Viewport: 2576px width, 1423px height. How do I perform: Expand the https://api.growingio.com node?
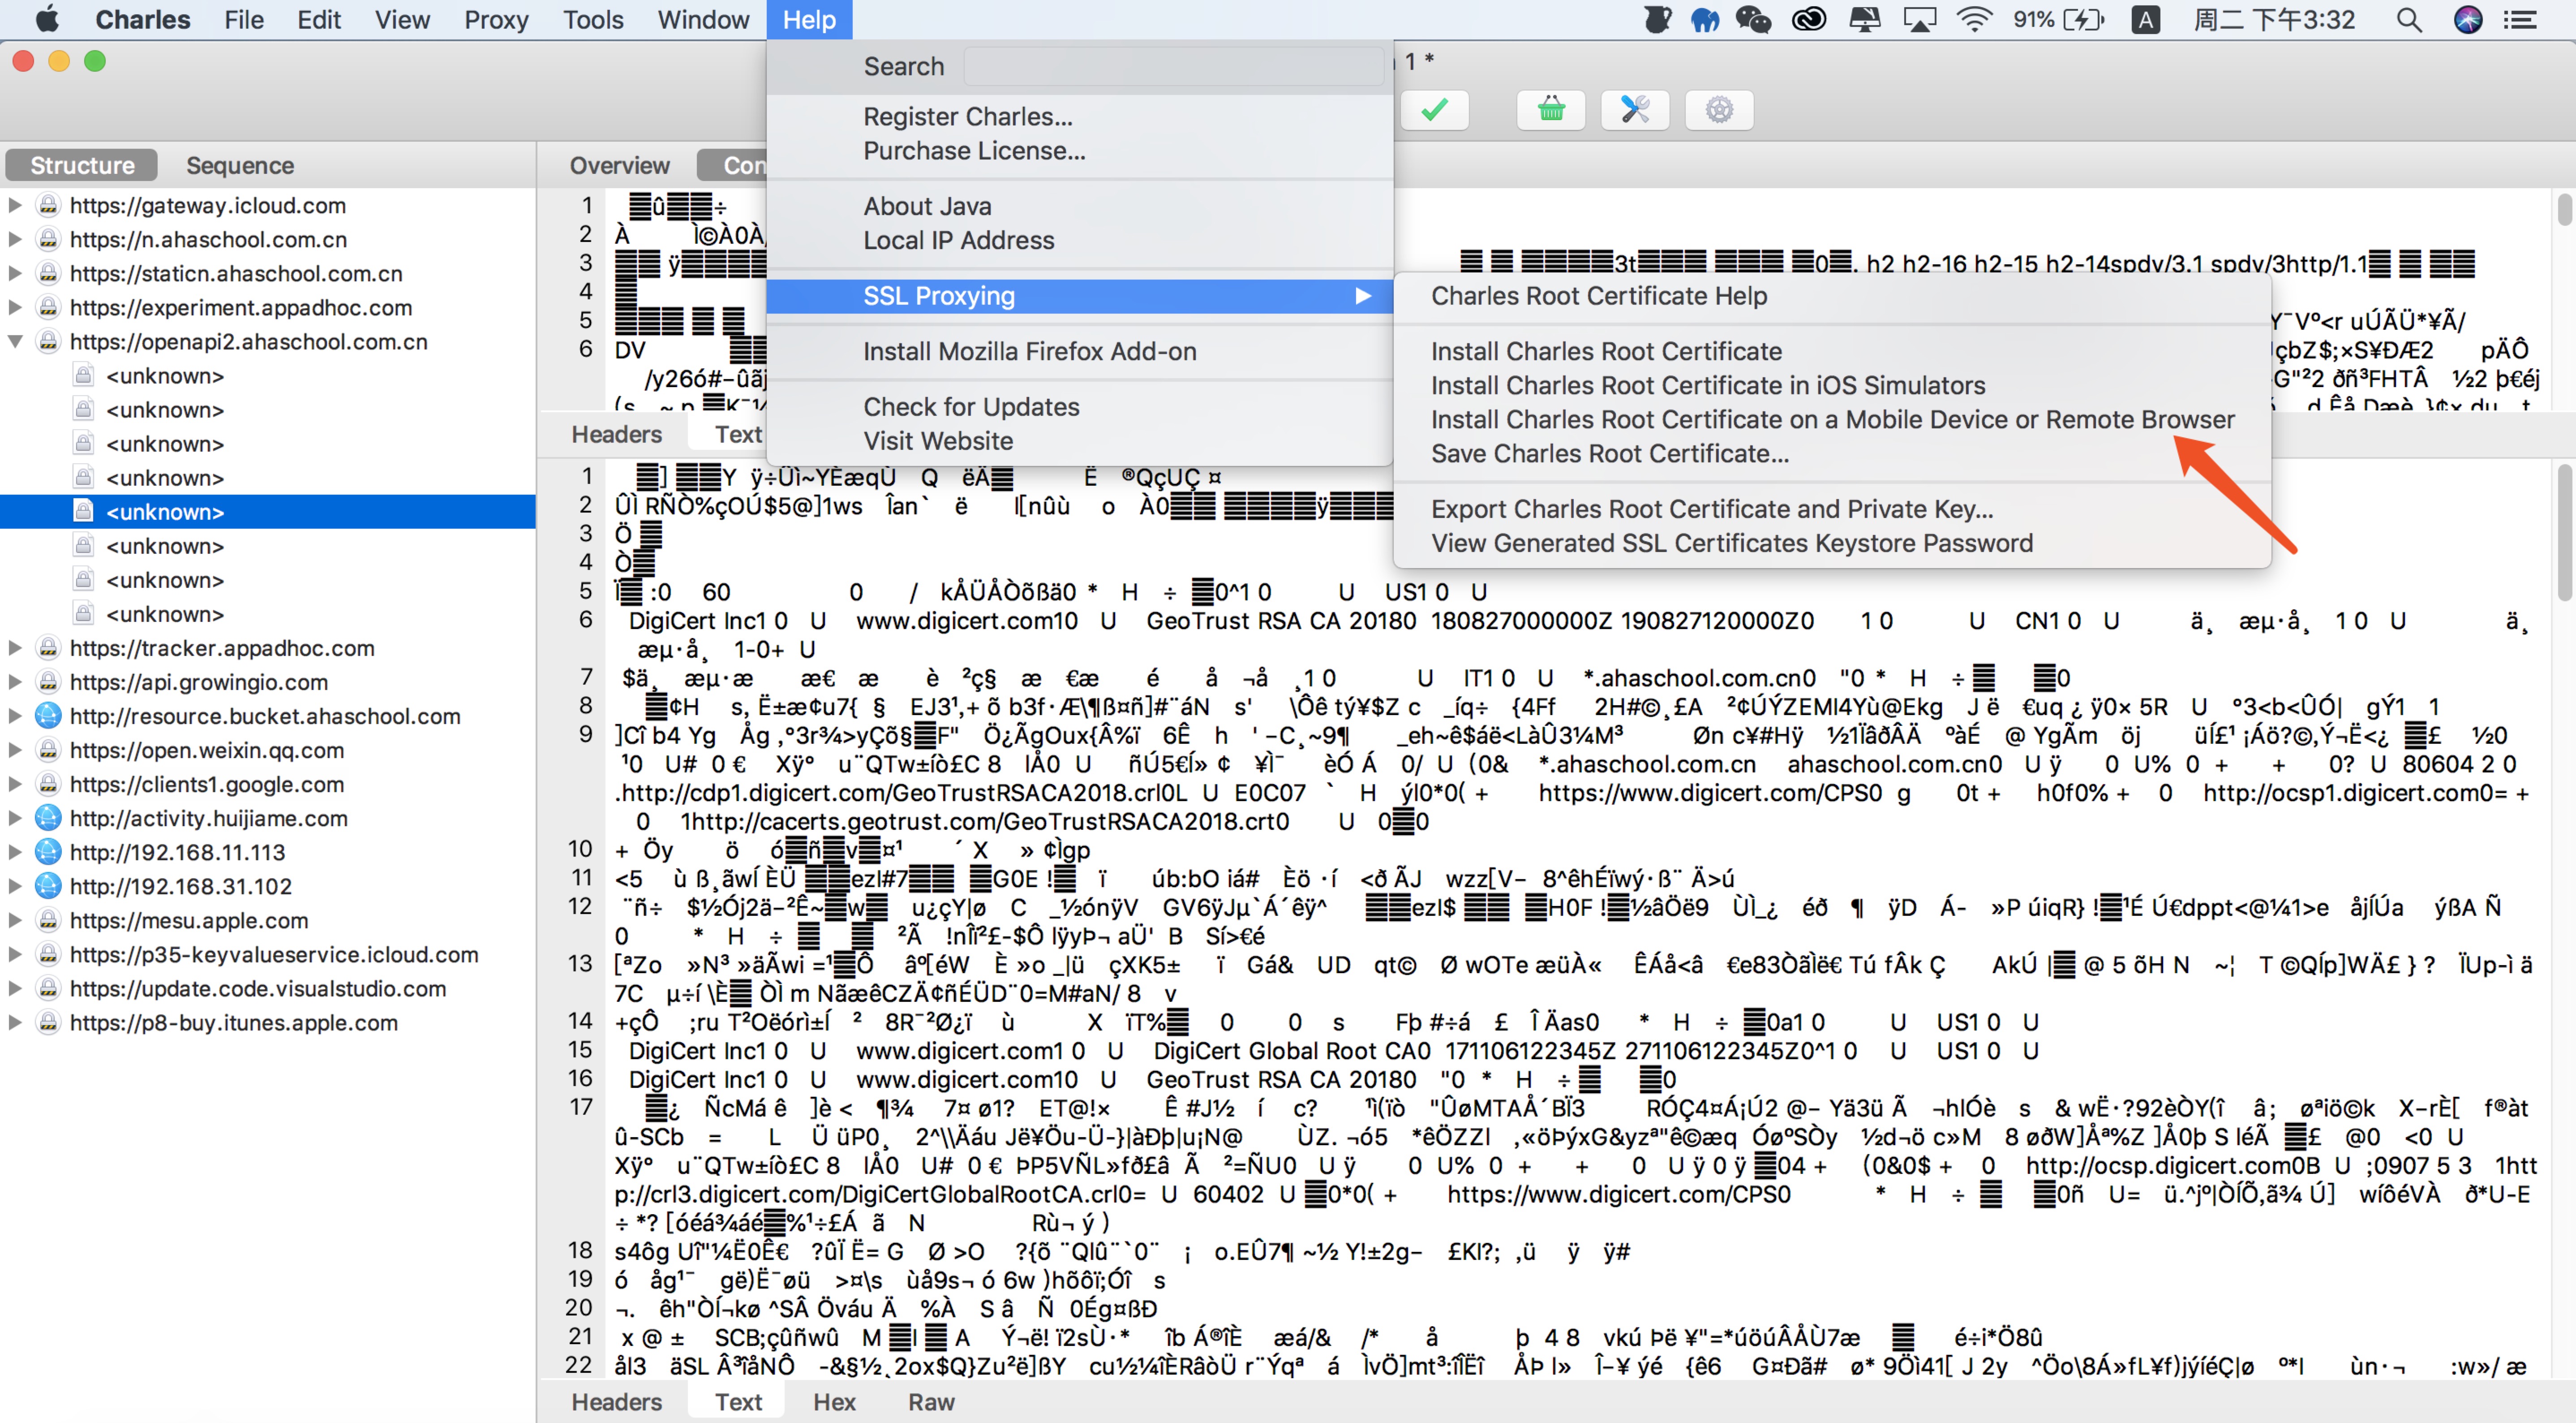(x=15, y=682)
